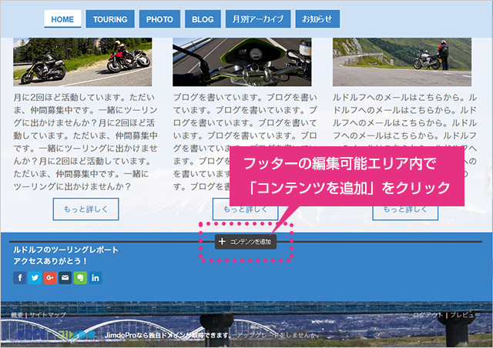Open the HOME navigation tab
Screen dimensions: 493x348
pyautogui.click(x=62, y=18)
